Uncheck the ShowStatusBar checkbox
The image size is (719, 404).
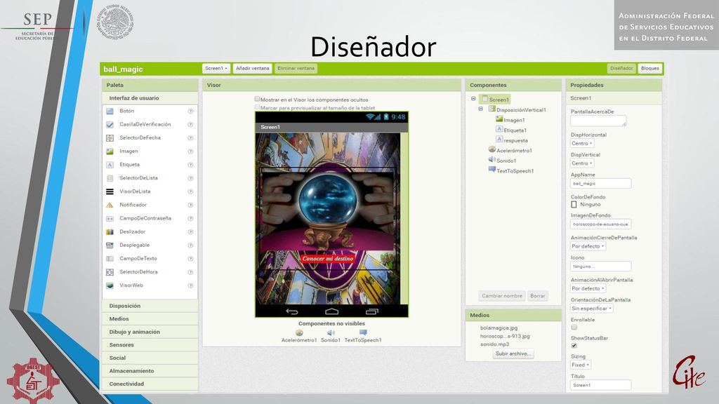574,346
